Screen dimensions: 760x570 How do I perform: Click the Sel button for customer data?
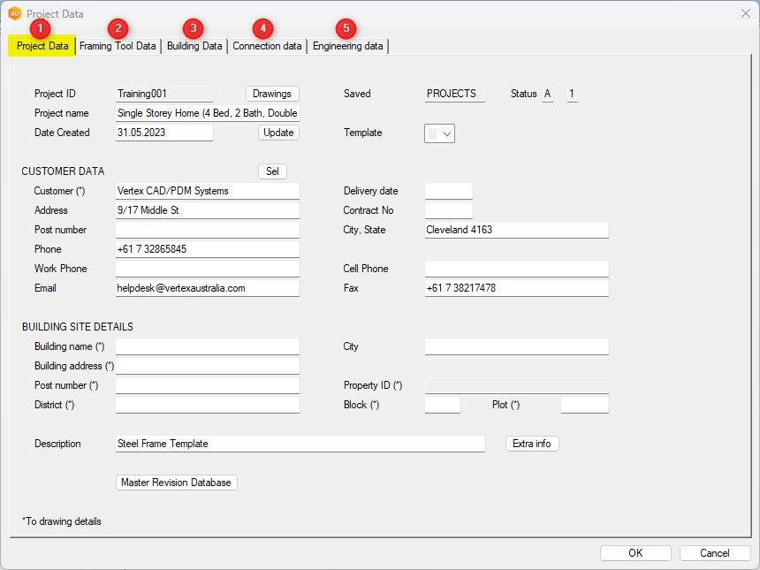tap(272, 171)
